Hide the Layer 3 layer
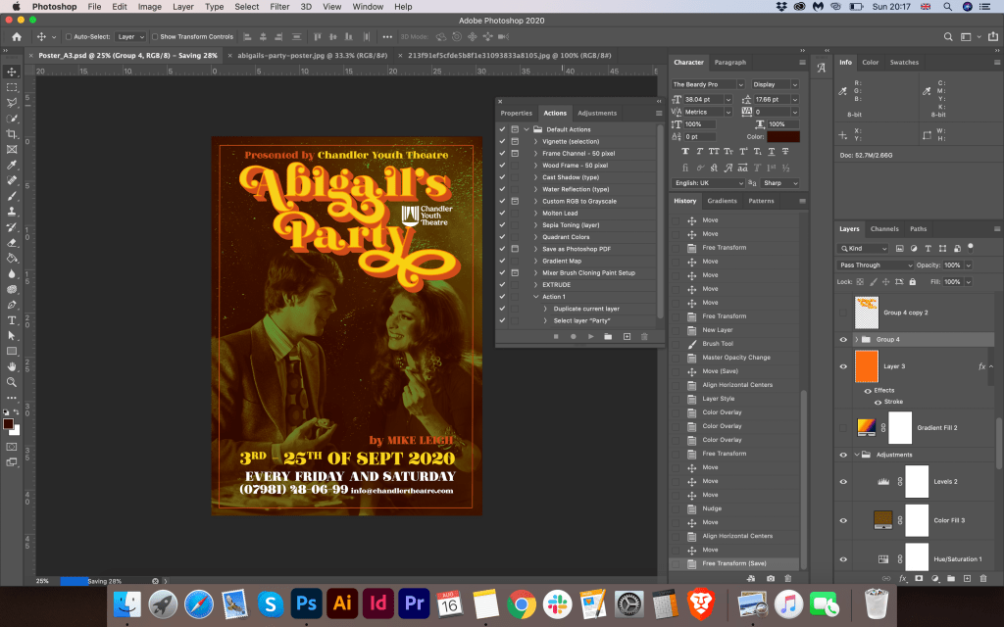This screenshot has height=627, width=1004. 843,366
